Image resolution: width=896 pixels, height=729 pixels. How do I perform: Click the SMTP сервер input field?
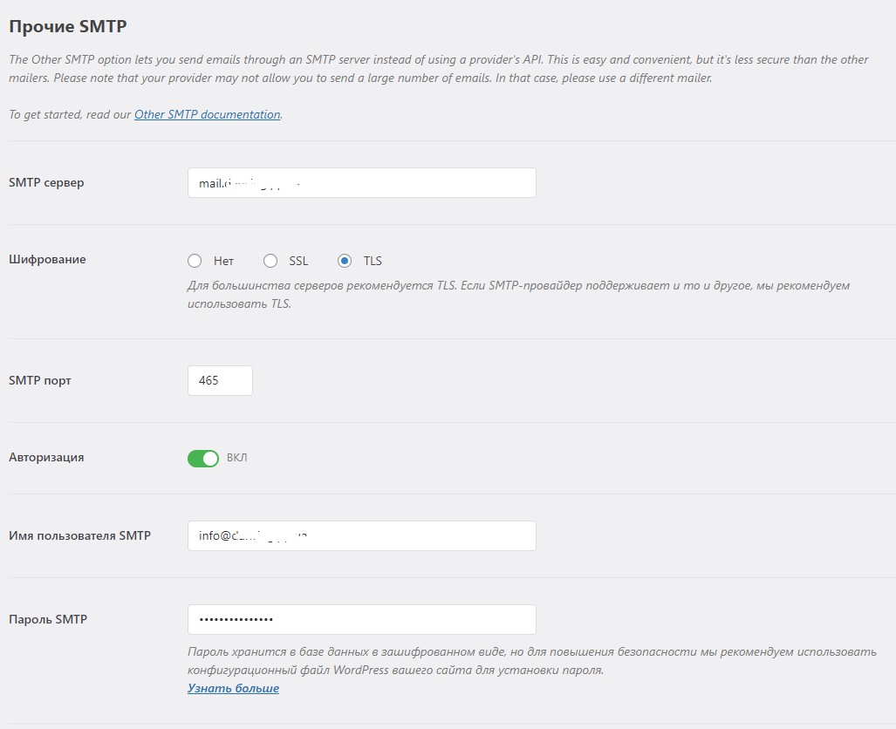361,183
